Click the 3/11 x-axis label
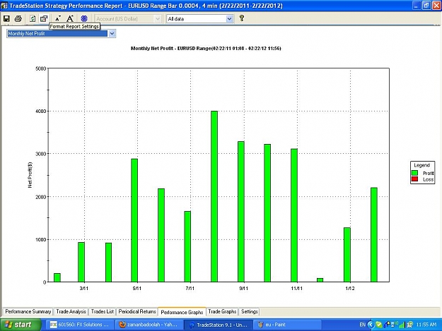The height and width of the screenshot is (331, 442). point(83,289)
